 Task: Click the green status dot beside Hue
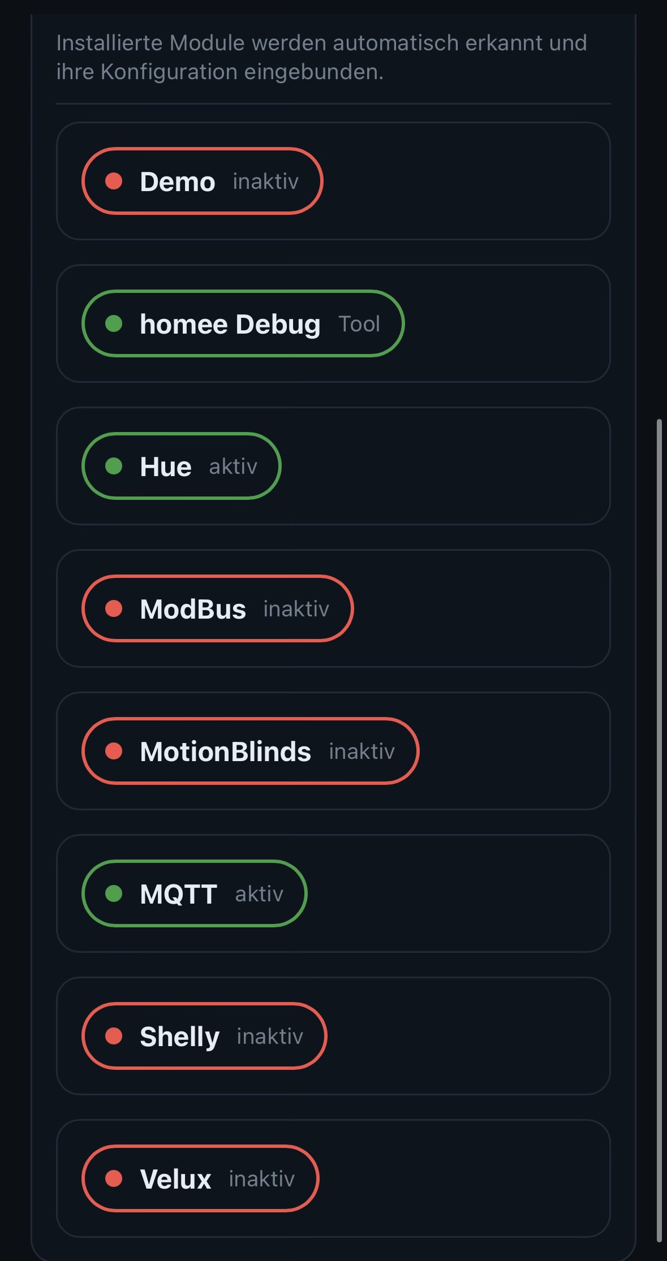[114, 466]
